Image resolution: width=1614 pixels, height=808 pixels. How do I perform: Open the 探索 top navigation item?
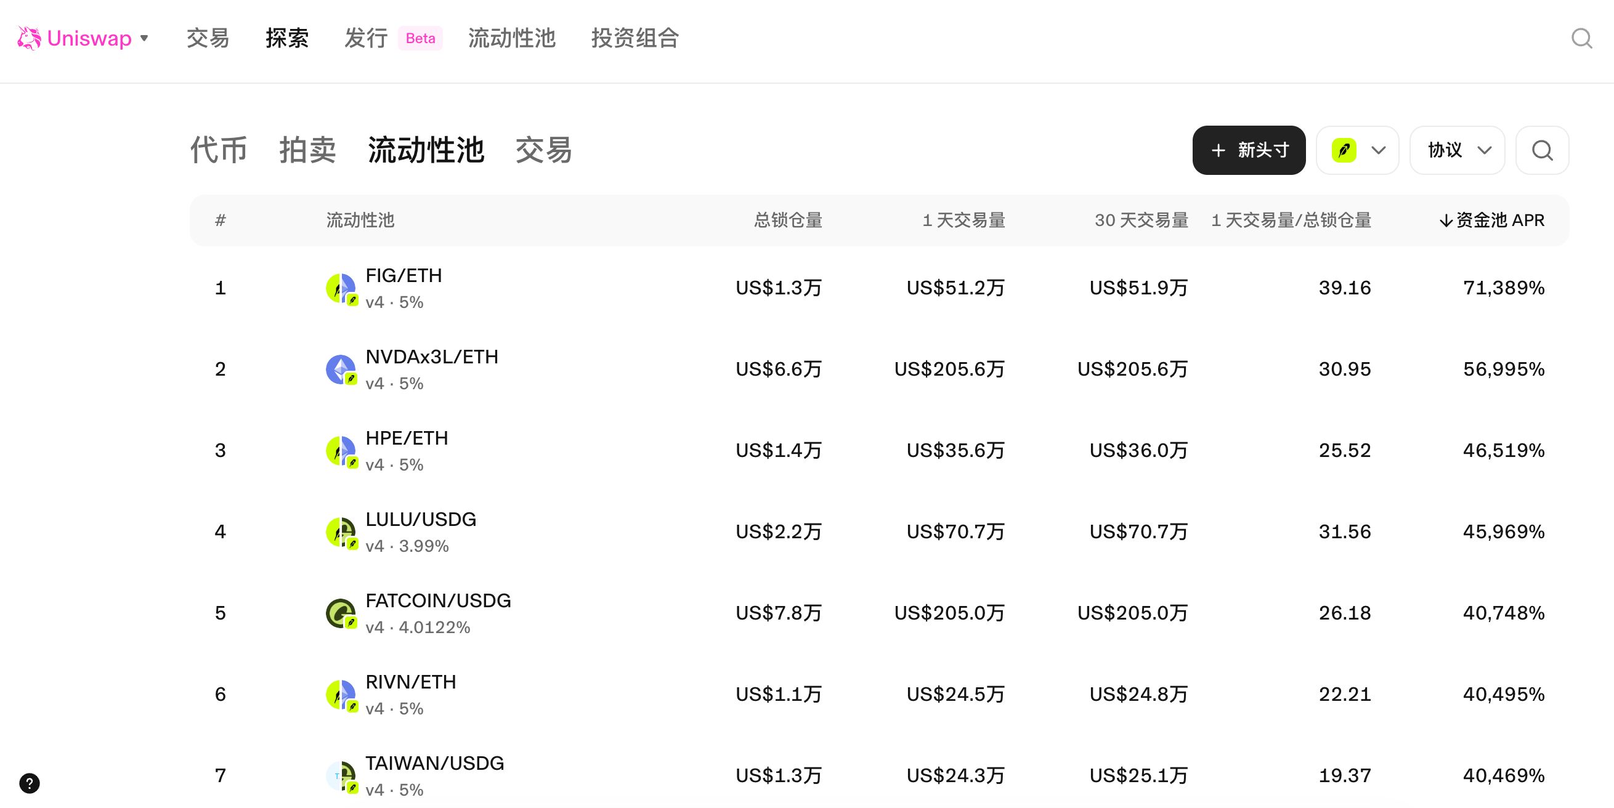point(287,38)
